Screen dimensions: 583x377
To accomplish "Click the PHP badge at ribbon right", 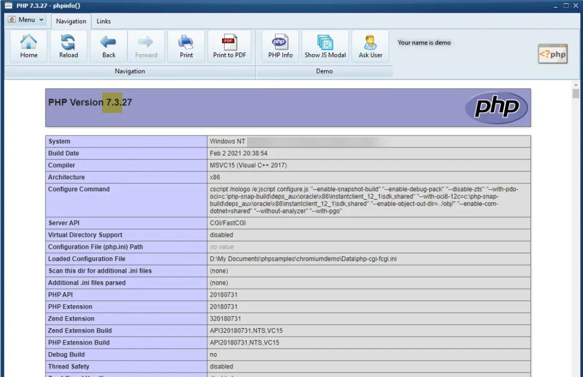I will click(552, 54).
